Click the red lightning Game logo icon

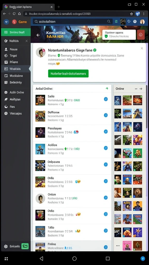(14, 22)
